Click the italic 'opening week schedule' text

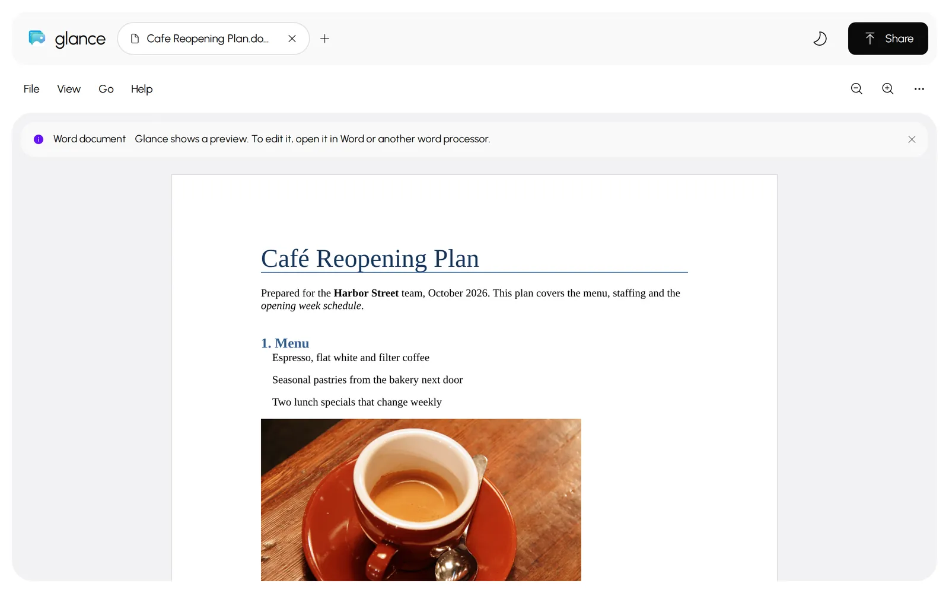coord(311,306)
